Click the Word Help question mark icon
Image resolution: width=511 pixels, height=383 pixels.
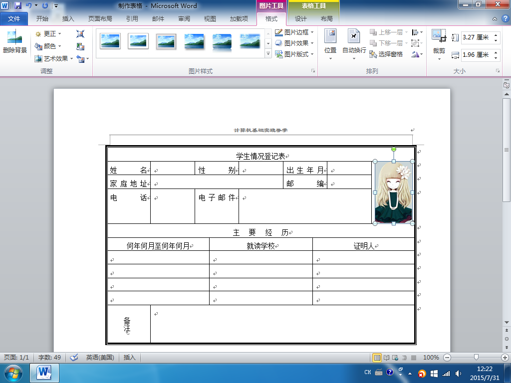coord(506,18)
